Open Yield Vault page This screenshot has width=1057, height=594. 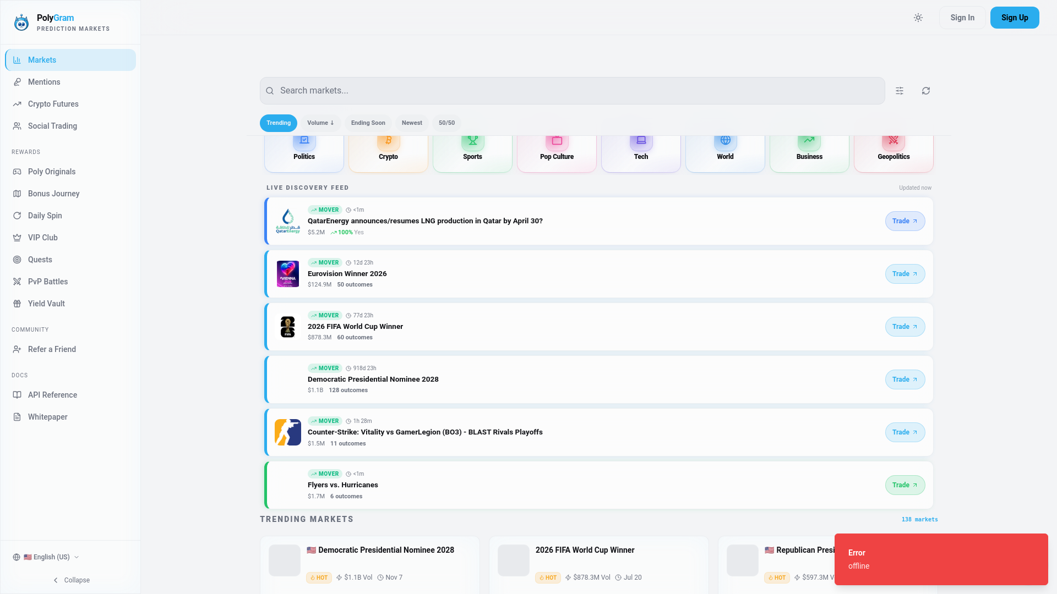pos(70,304)
